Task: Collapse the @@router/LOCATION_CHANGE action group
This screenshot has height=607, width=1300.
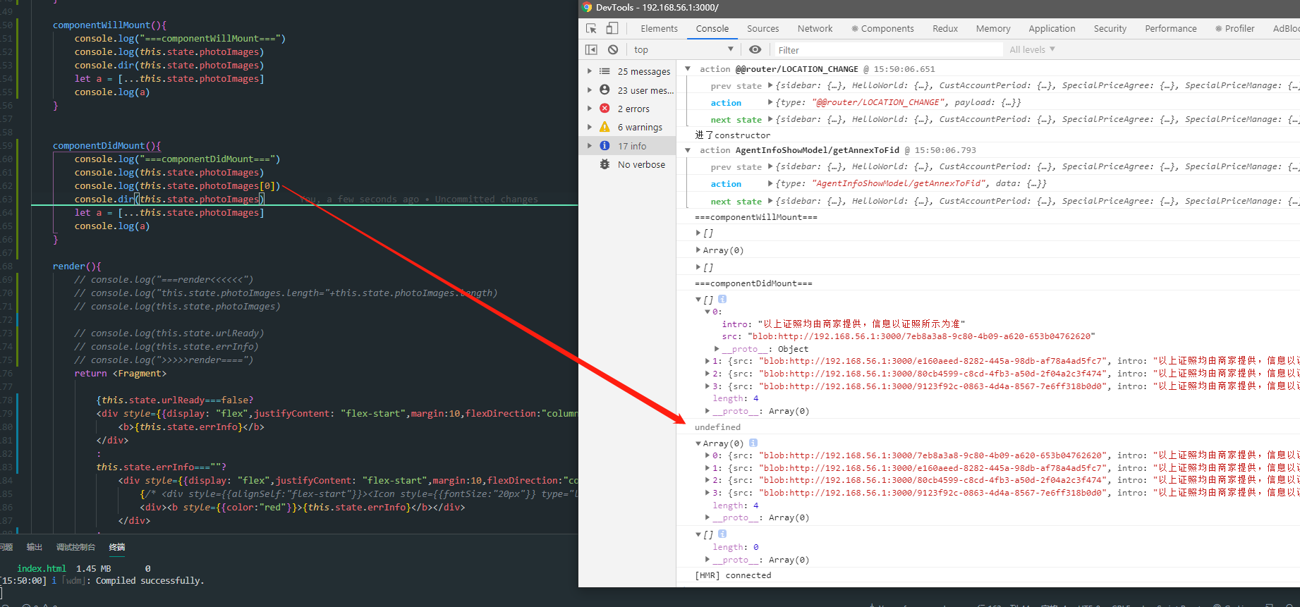Action: 688,69
